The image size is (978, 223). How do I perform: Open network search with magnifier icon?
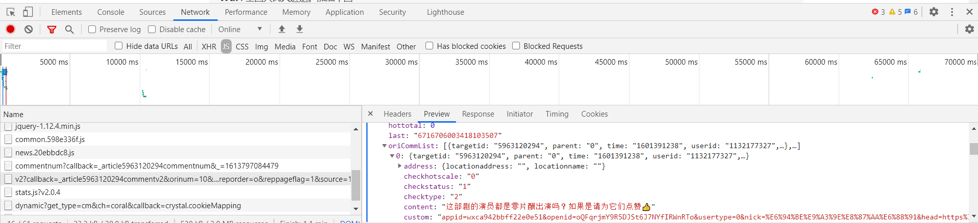69,30
